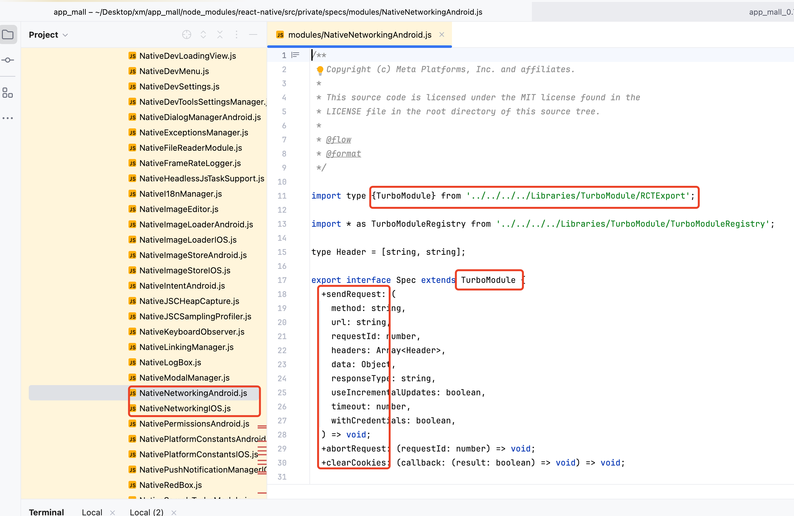
Task: Open NativeLinkingManager.js in the file tree
Action: coord(186,347)
